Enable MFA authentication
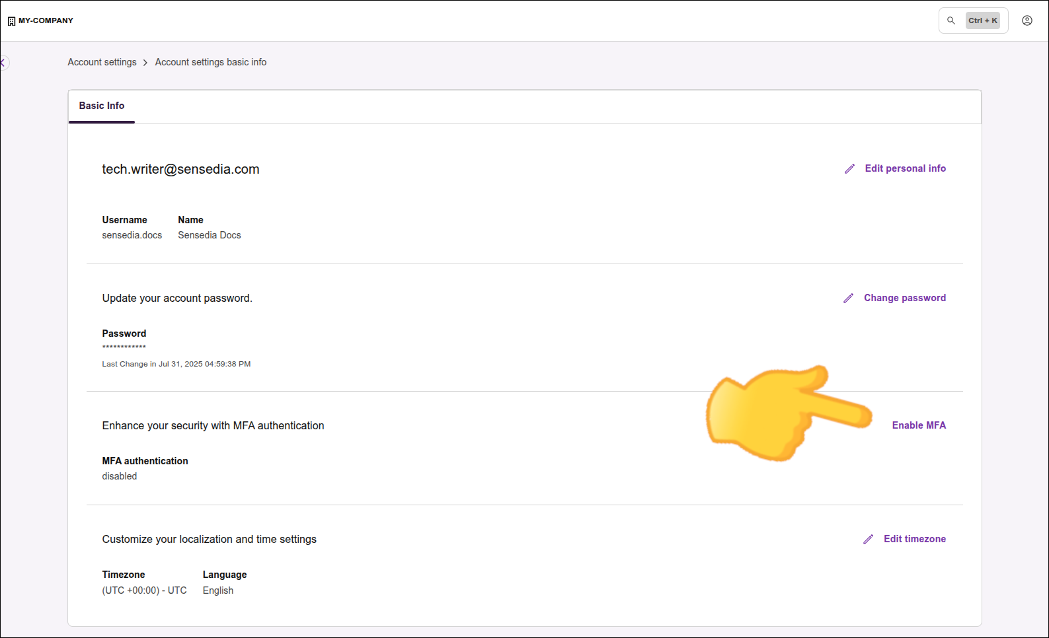Viewport: 1049px width, 638px height. [918, 425]
